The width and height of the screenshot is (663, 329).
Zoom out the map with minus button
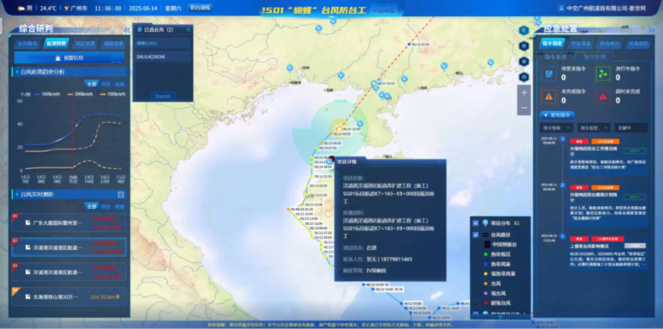pyautogui.click(x=525, y=108)
